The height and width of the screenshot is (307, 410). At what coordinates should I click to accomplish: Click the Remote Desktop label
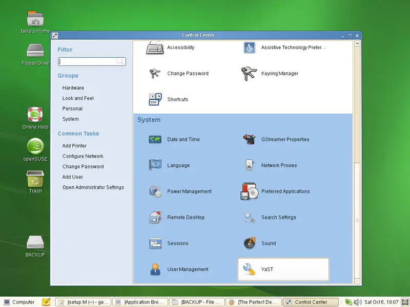pyautogui.click(x=186, y=217)
